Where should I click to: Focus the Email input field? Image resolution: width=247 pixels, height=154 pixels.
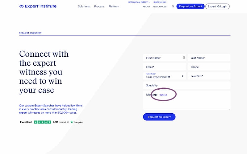click(x=164, y=67)
